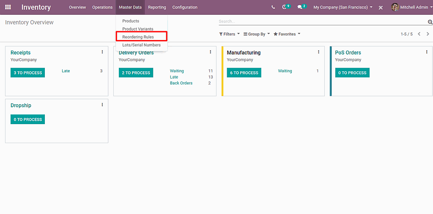The width and height of the screenshot is (433, 214).
Task: Open the Manufacturing card options menu
Action: tap(319, 52)
